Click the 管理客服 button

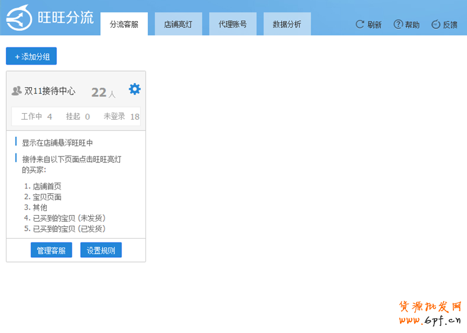(51, 251)
